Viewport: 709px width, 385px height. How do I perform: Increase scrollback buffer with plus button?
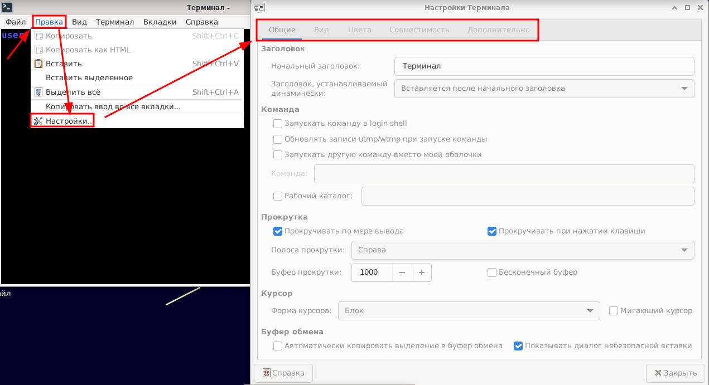(422, 272)
